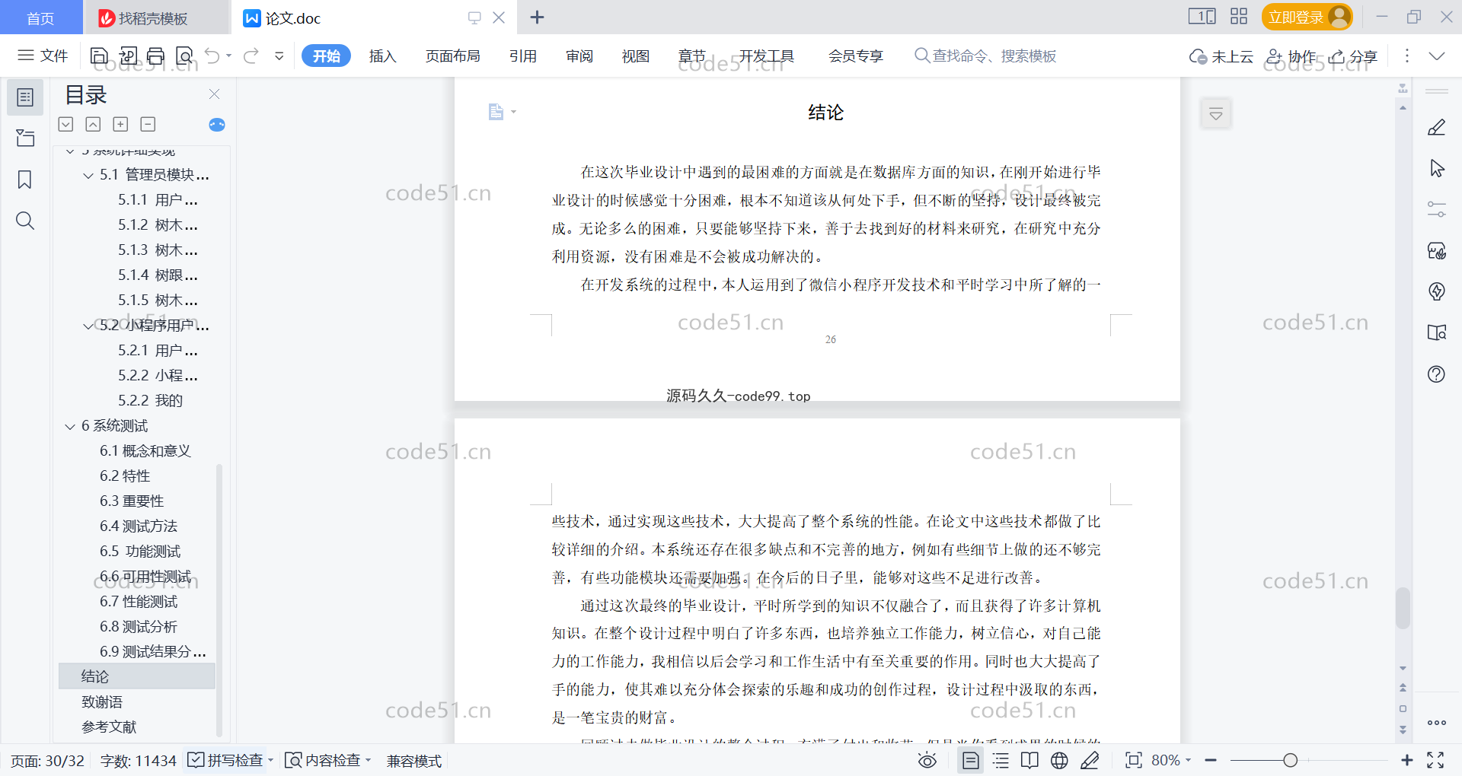This screenshot has height=776, width=1462.
Task: Switch to page layout view in status bar
Action: (971, 760)
